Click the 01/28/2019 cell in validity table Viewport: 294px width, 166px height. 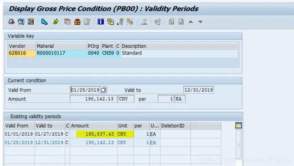(19, 143)
